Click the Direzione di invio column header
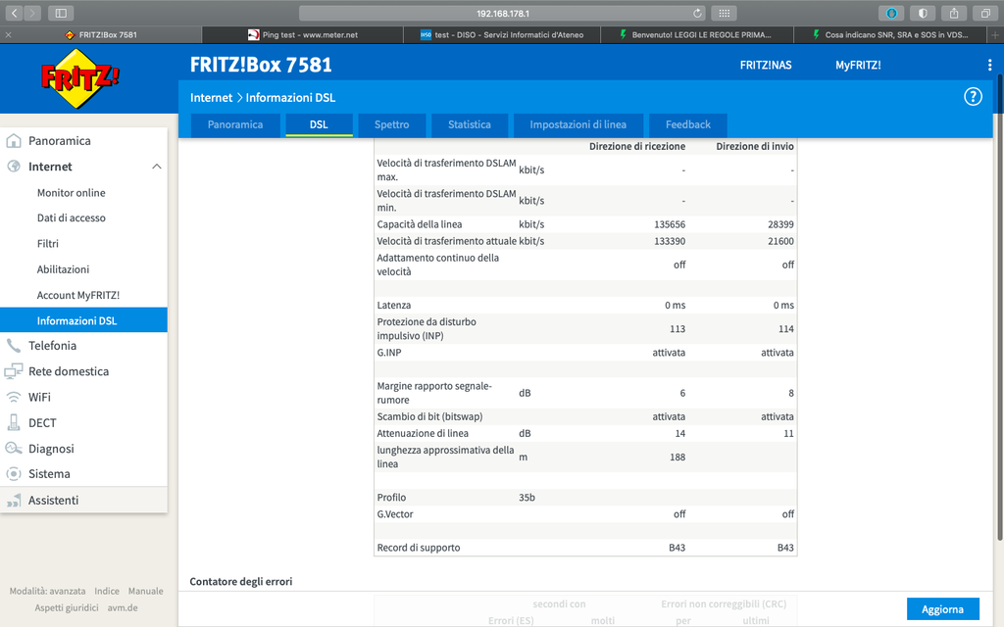Viewport: 1004px width, 627px height. click(755, 147)
